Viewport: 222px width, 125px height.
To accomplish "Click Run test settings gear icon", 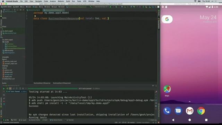I will (153, 86).
